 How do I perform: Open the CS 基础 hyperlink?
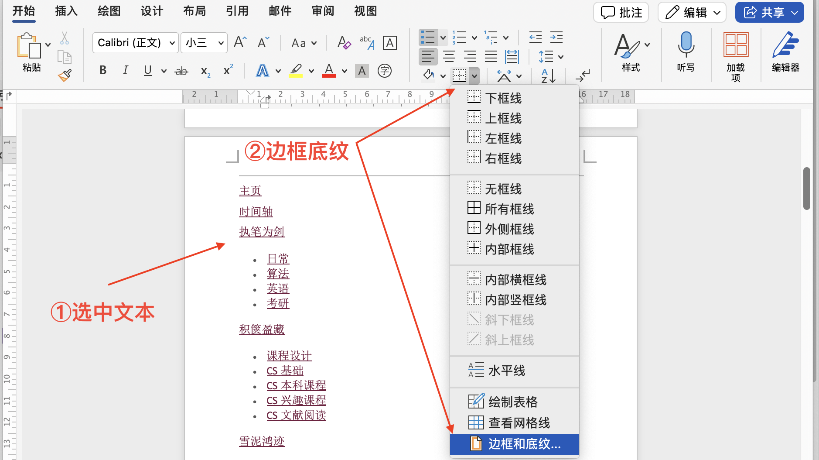(285, 371)
